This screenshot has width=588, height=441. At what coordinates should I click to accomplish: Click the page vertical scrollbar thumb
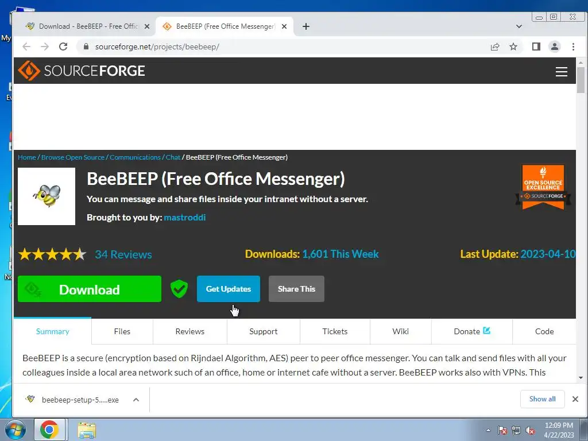coord(581,80)
